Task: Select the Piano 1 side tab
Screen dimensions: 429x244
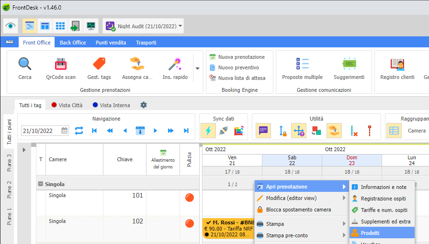Action: [x=9, y=216]
